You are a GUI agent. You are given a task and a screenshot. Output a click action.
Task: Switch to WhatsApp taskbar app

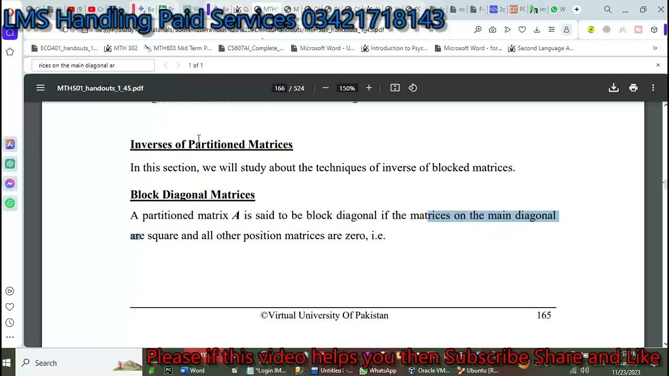pyautogui.click(x=378, y=371)
